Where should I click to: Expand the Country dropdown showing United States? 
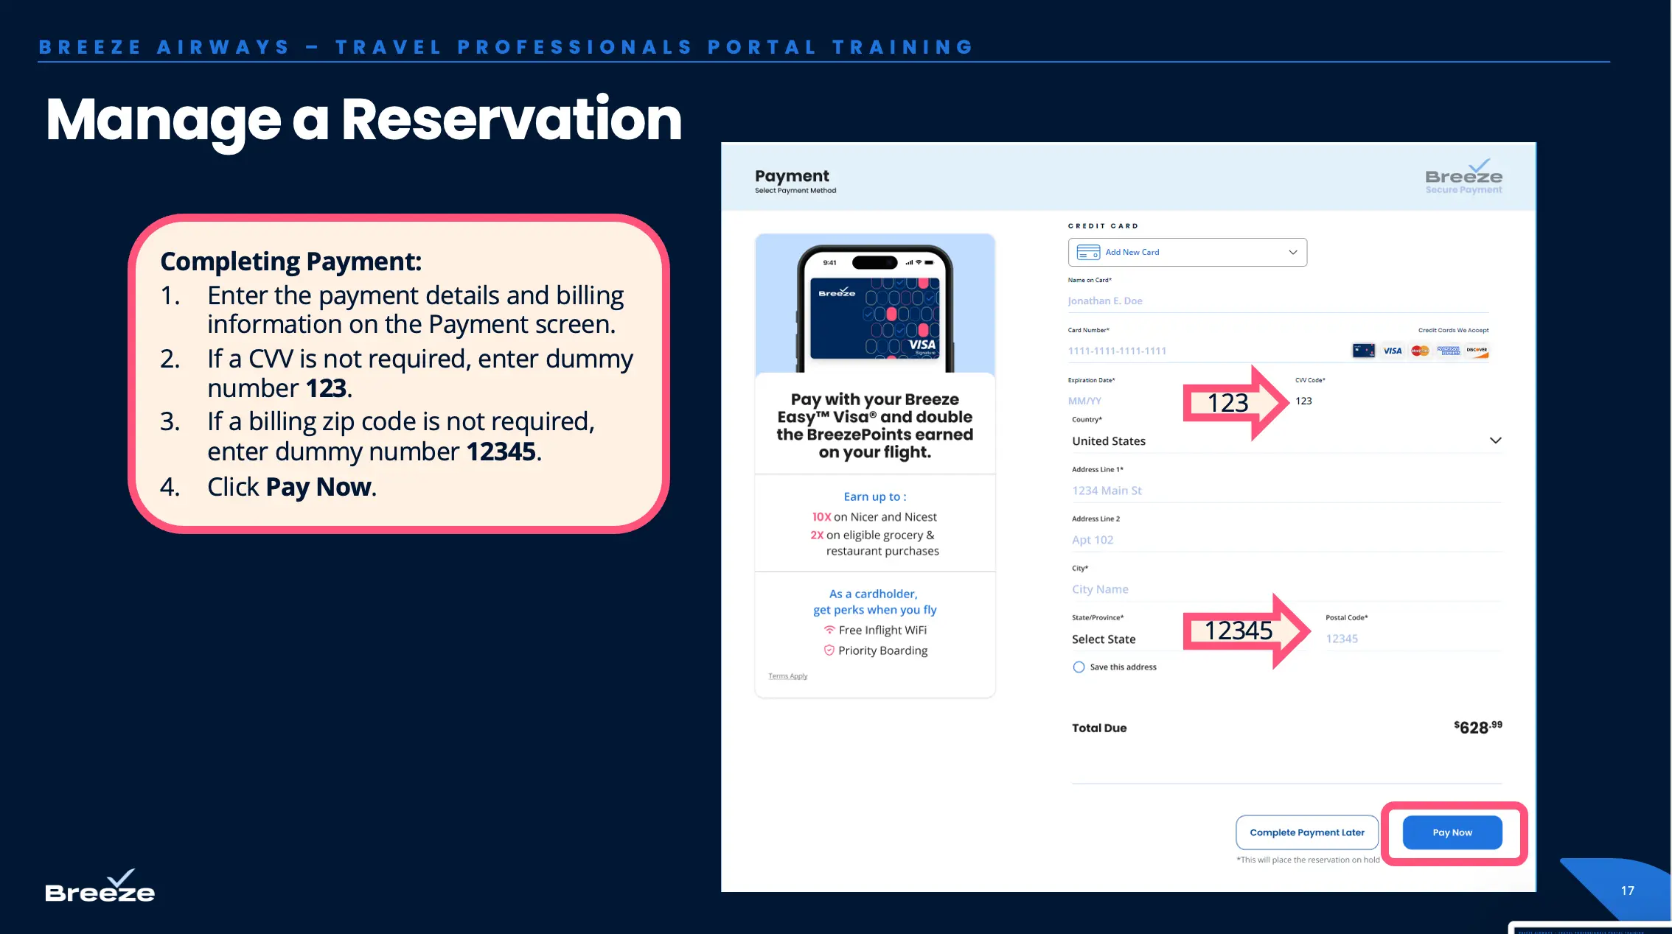[x=1286, y=440]
